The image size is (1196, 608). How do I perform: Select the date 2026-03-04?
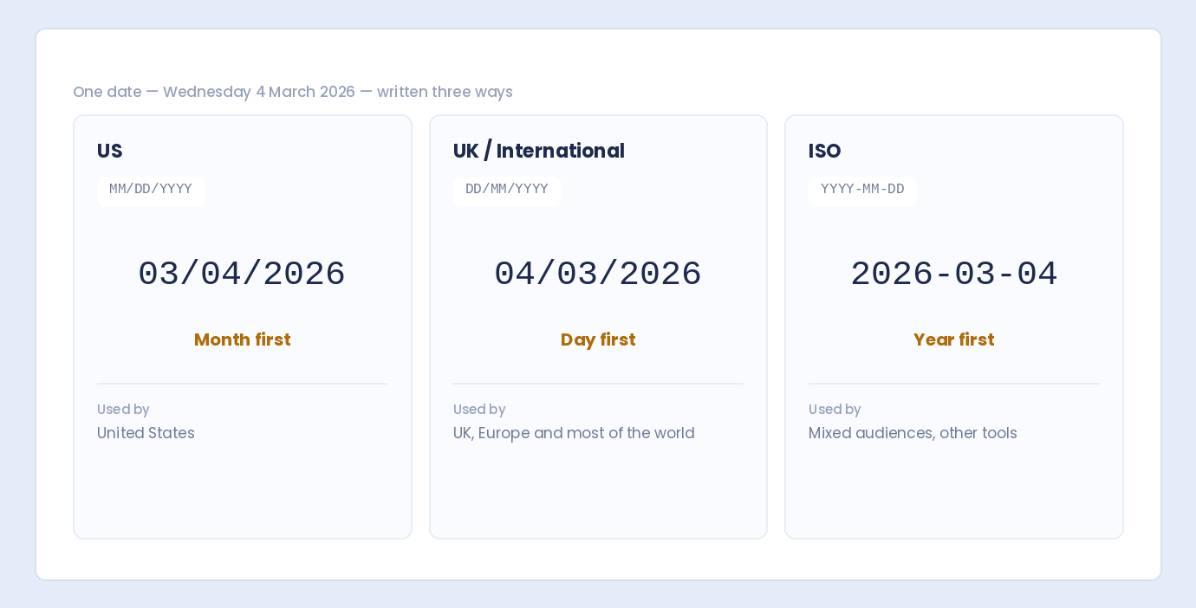coord(954,275)
